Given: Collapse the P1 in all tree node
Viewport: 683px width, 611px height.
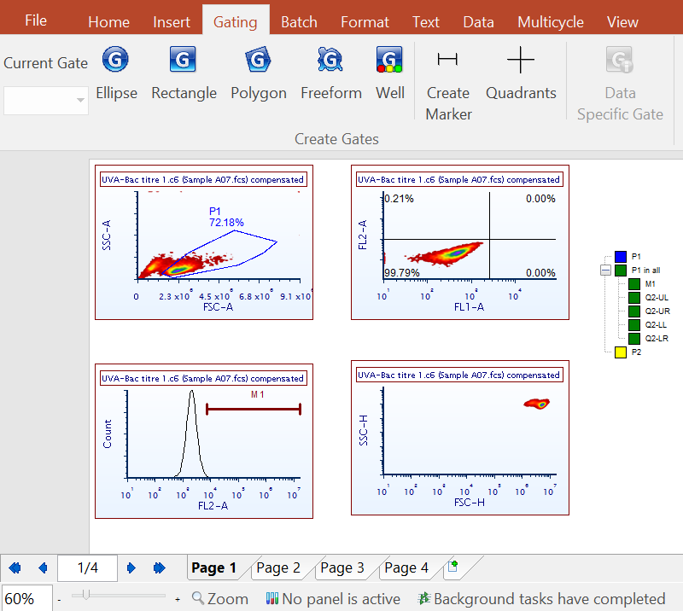Looking at the screenshot, I should 606,271.
